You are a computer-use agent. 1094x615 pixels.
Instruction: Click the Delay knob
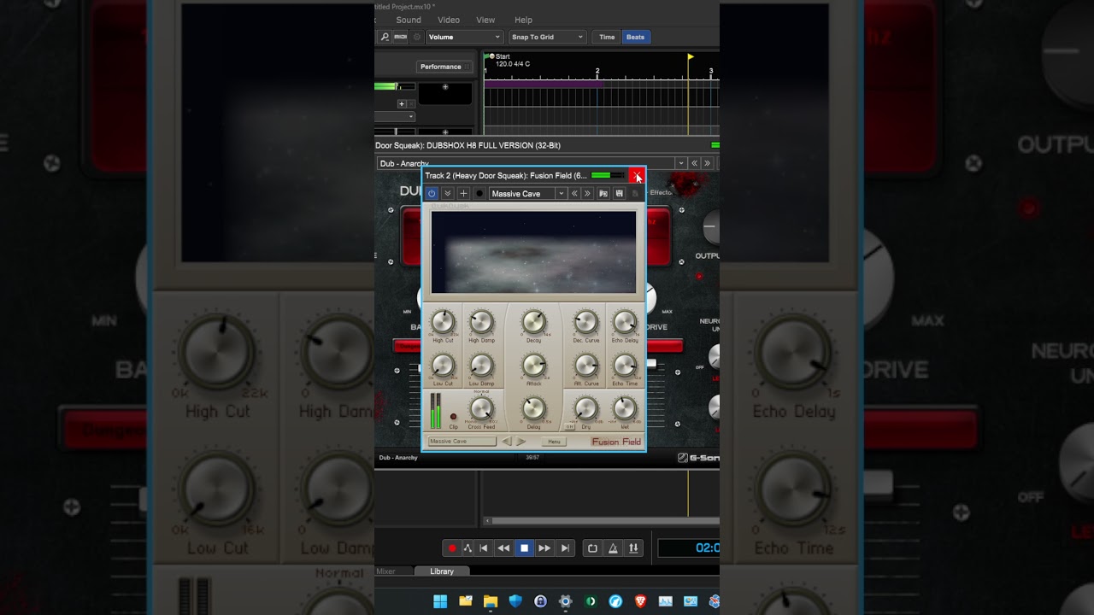pos(533,408)
